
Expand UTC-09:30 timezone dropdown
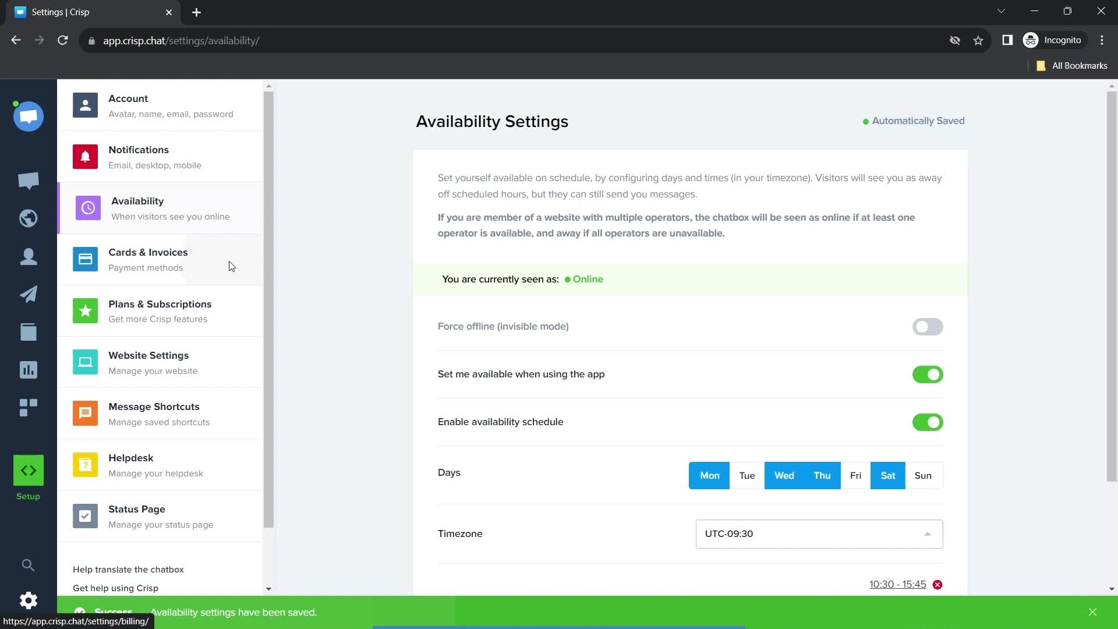coord(819,533)
